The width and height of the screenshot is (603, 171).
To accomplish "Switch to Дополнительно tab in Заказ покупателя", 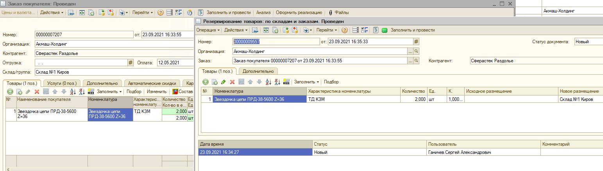I will 102,83.
